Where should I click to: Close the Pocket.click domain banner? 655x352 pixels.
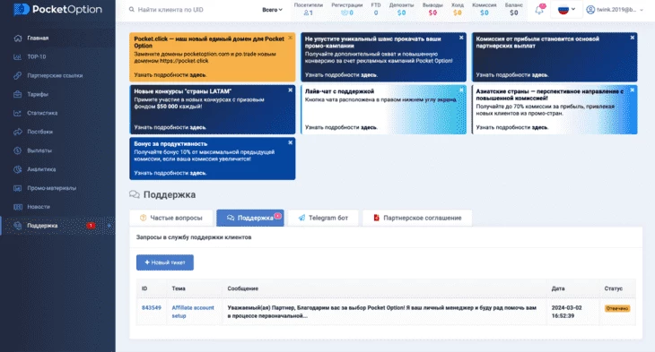(291, 38)
